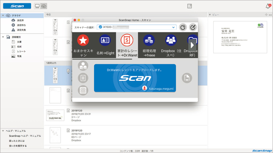Select the highlighted receipt thumbnail under 1週間以内

tap(55, 76)
